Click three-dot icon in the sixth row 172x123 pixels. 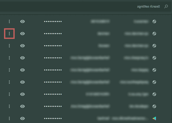(9, 82)
